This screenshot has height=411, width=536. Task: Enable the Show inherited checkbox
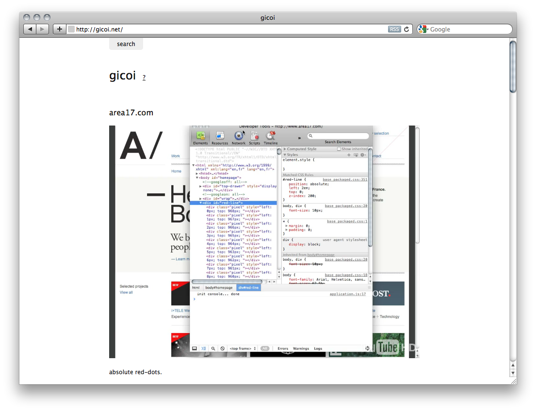pos(339,149)
